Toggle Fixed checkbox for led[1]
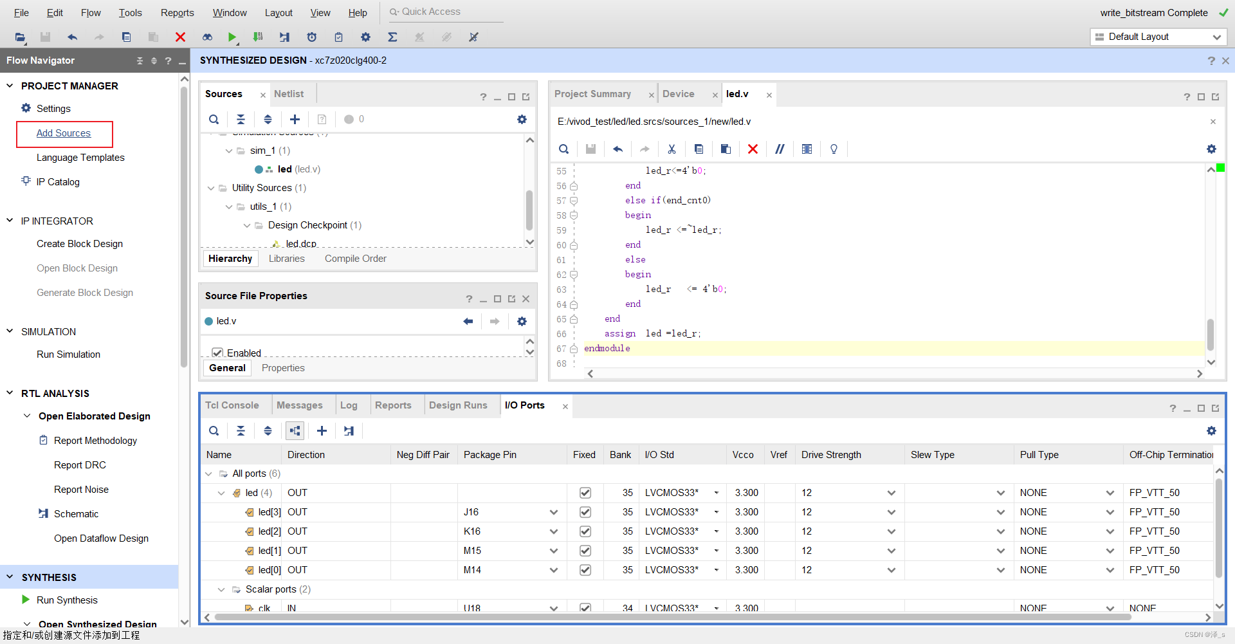The width and height of the screenshot is (1235, 644). point(585,551)
